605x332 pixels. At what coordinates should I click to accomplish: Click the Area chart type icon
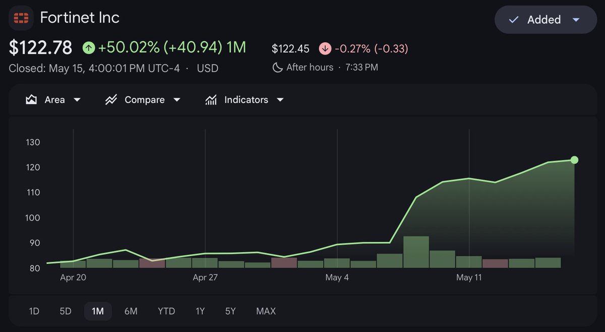tap(31, 100)
